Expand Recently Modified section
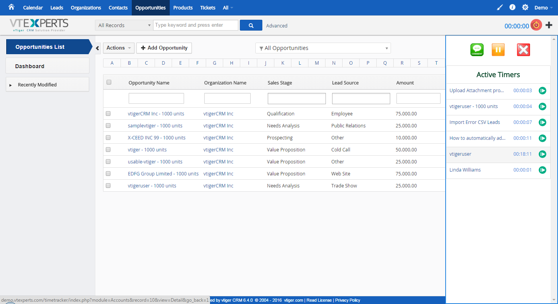Viewport: 558px width, 304px height. pos(47,84)
